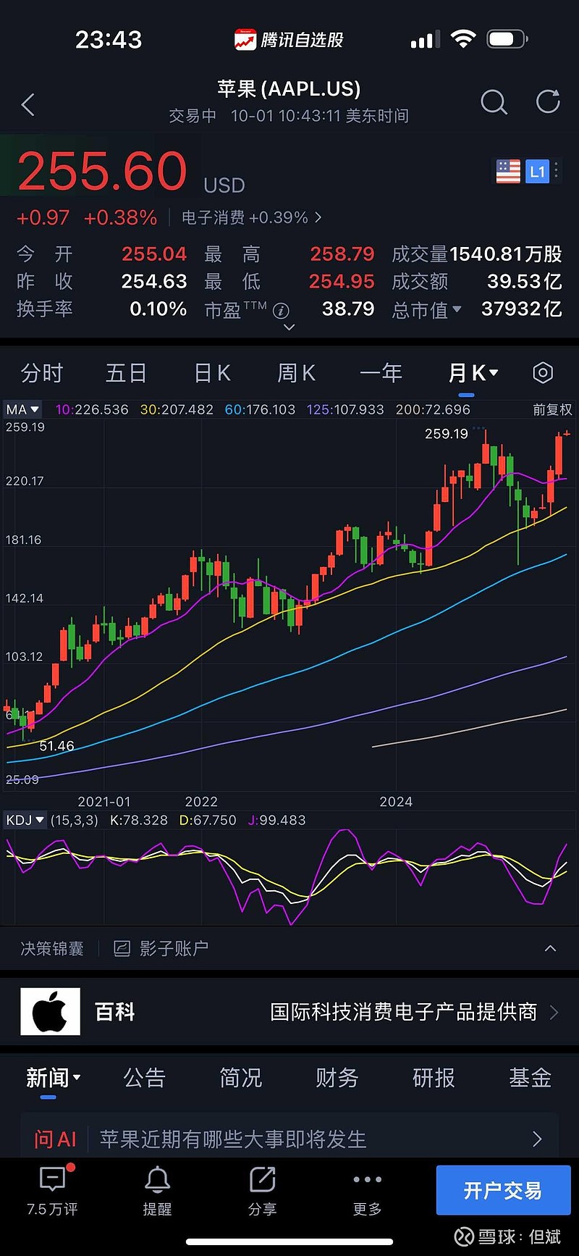Tap 苹果近期有哪些大事即将发生 prompt
This screenshot has width=579, height=1256.
pyautogui.click(x=233, y=1139)
